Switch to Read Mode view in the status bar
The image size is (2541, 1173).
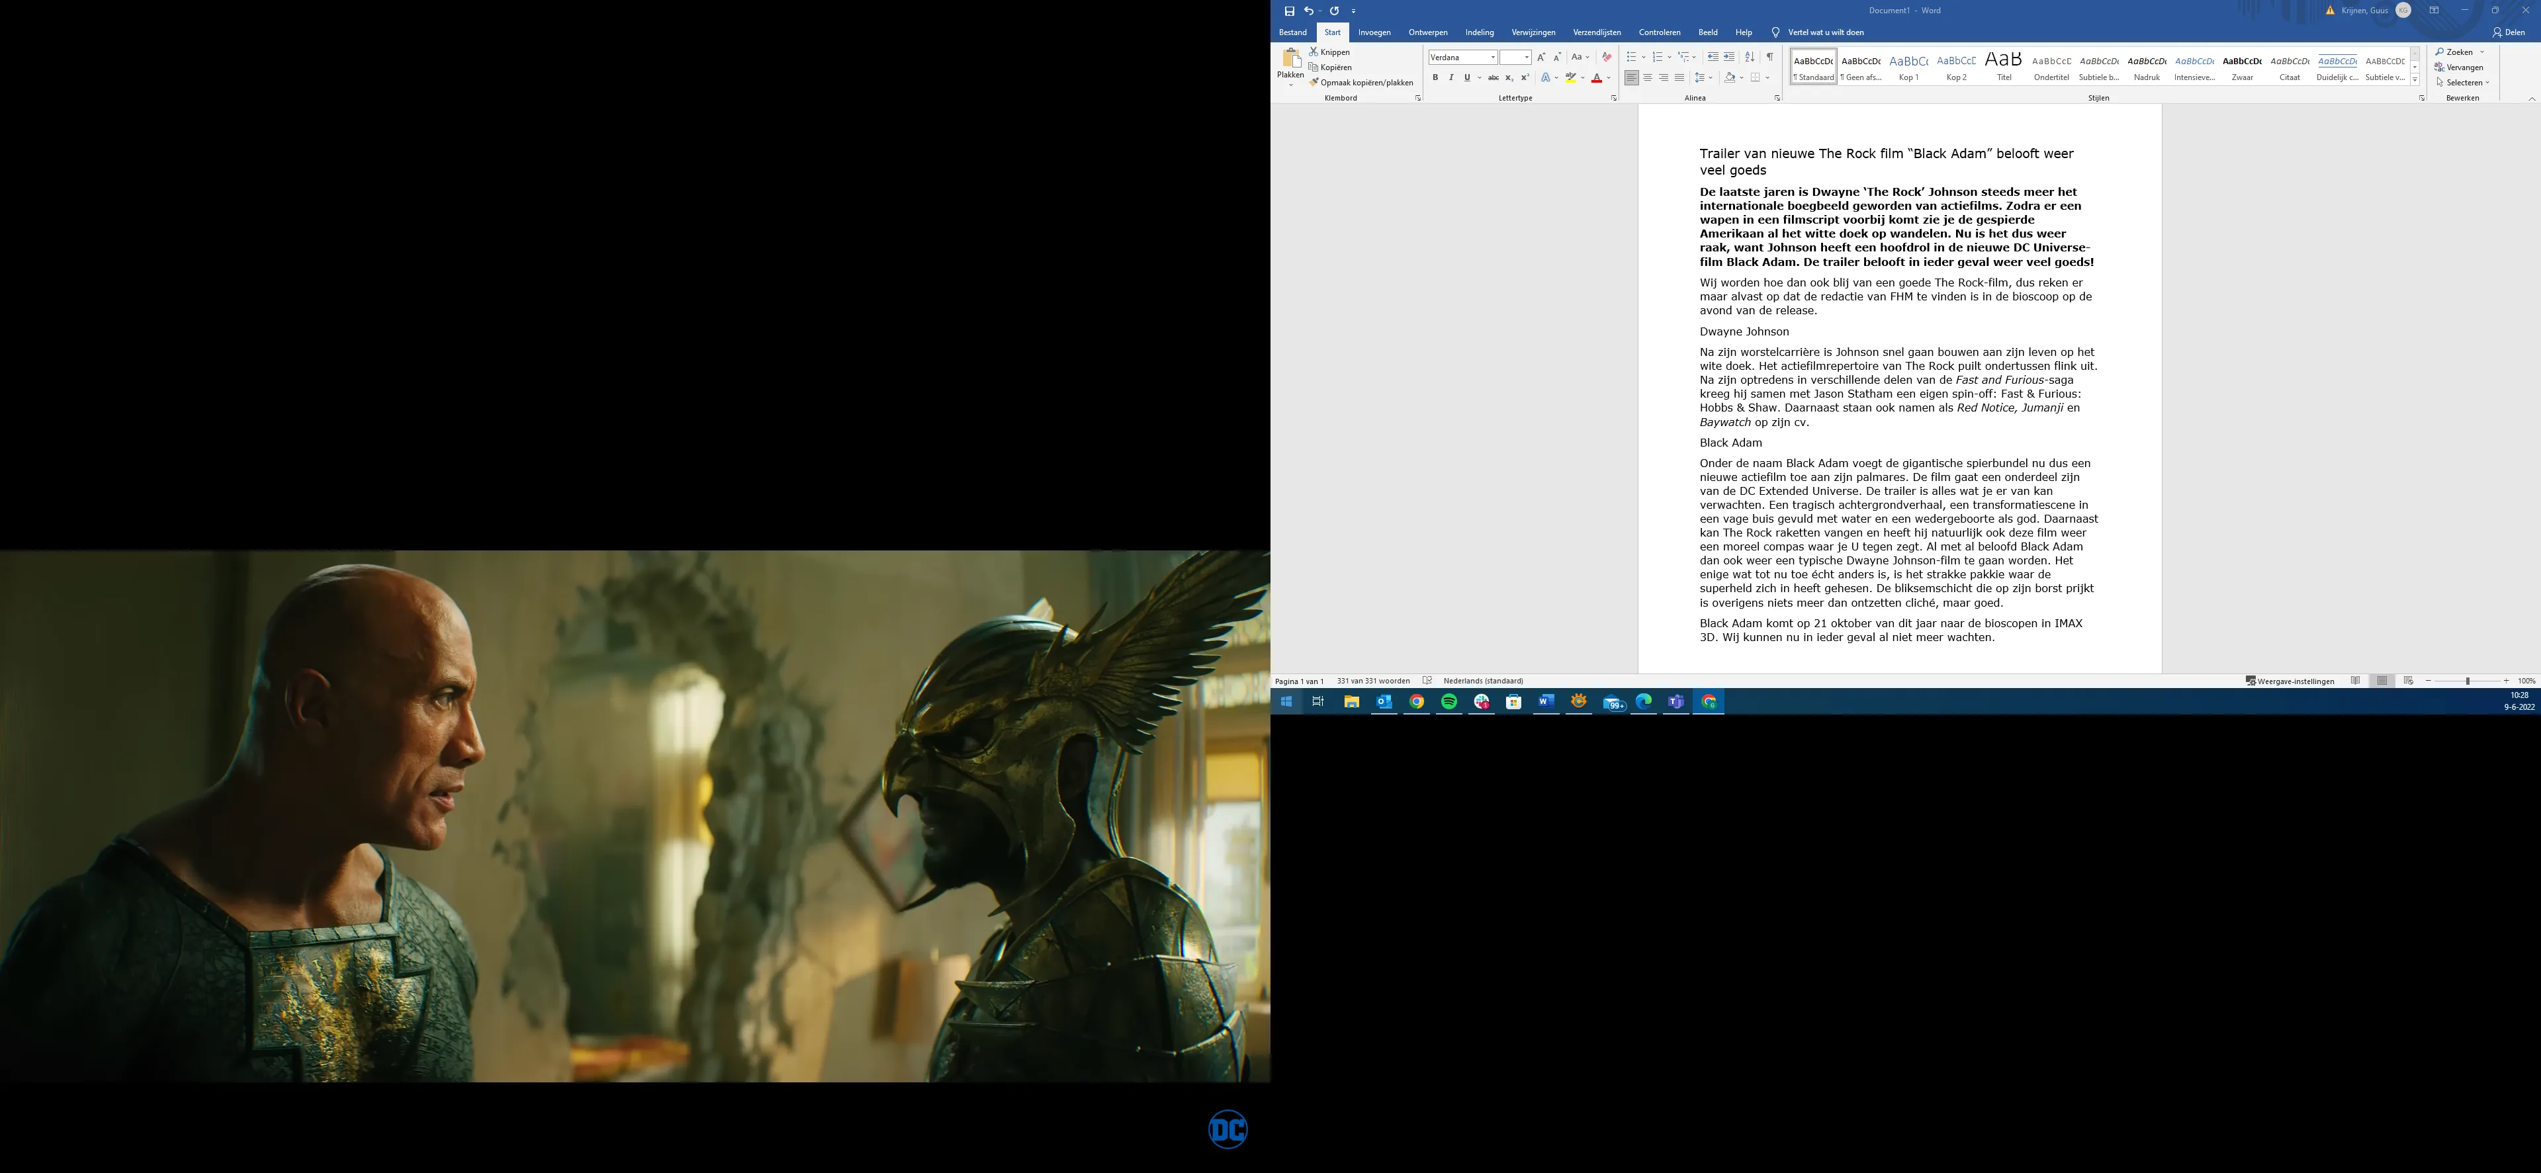(x=2356, y=681)
